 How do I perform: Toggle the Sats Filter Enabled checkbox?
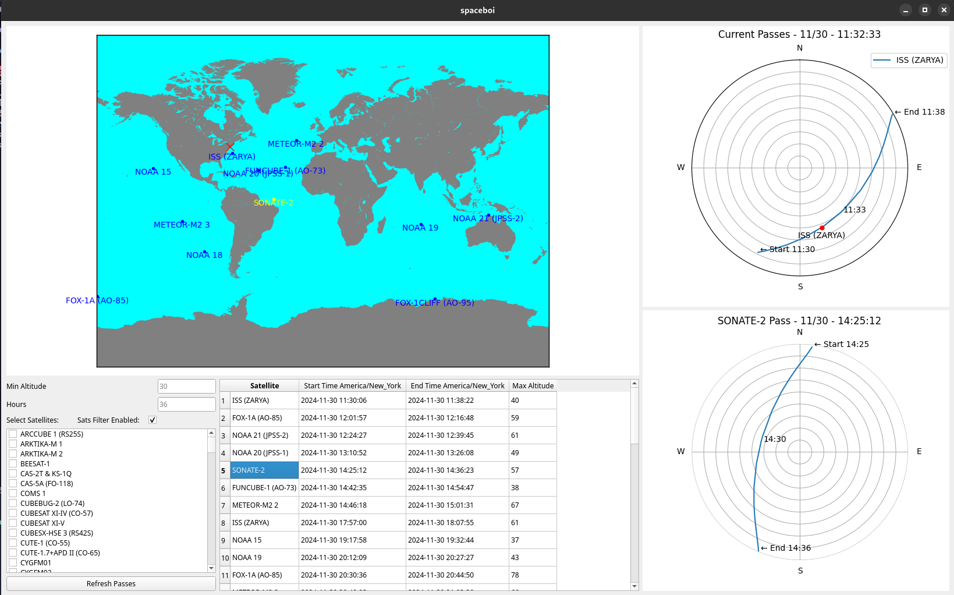[153, 420]
